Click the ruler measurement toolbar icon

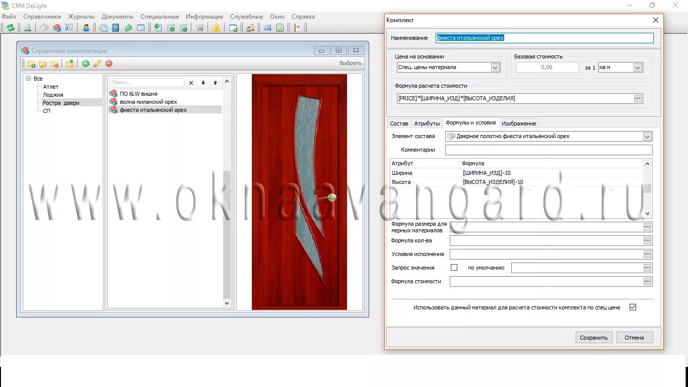pyautogui.click(x=297, y=28)
